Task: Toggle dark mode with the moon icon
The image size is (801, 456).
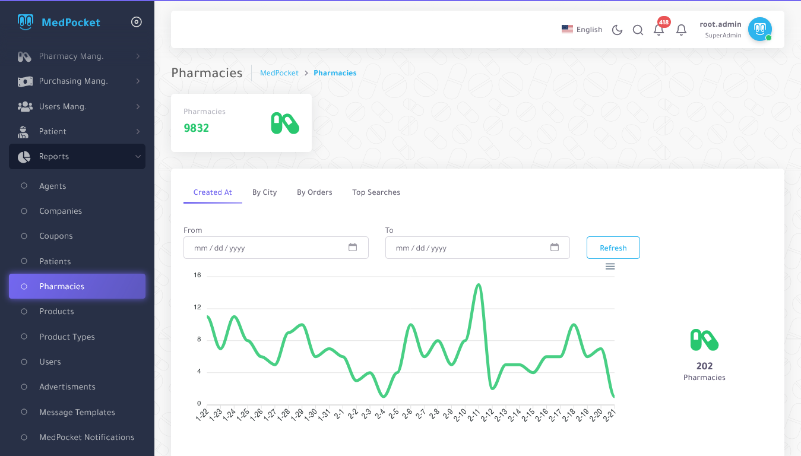Action: tap(617, 30)
